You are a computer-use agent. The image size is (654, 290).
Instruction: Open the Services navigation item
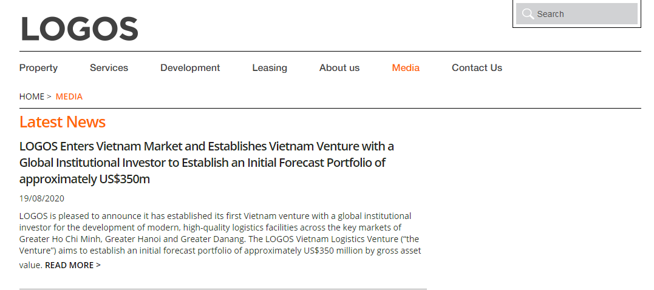109,67
